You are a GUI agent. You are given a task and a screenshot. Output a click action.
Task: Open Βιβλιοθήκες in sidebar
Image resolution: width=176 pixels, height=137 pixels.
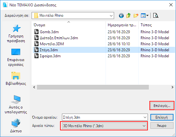pos(16,78)
